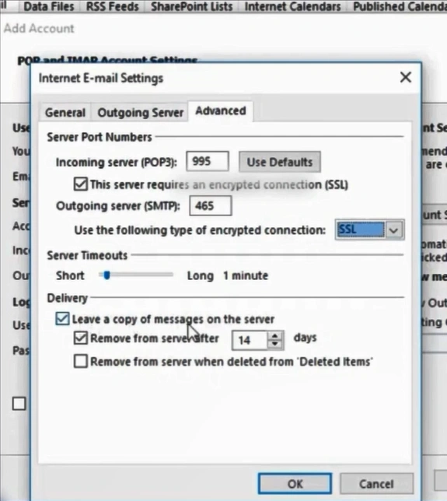Open the RSS Feeds tab in background window

(x=113, y=6)
